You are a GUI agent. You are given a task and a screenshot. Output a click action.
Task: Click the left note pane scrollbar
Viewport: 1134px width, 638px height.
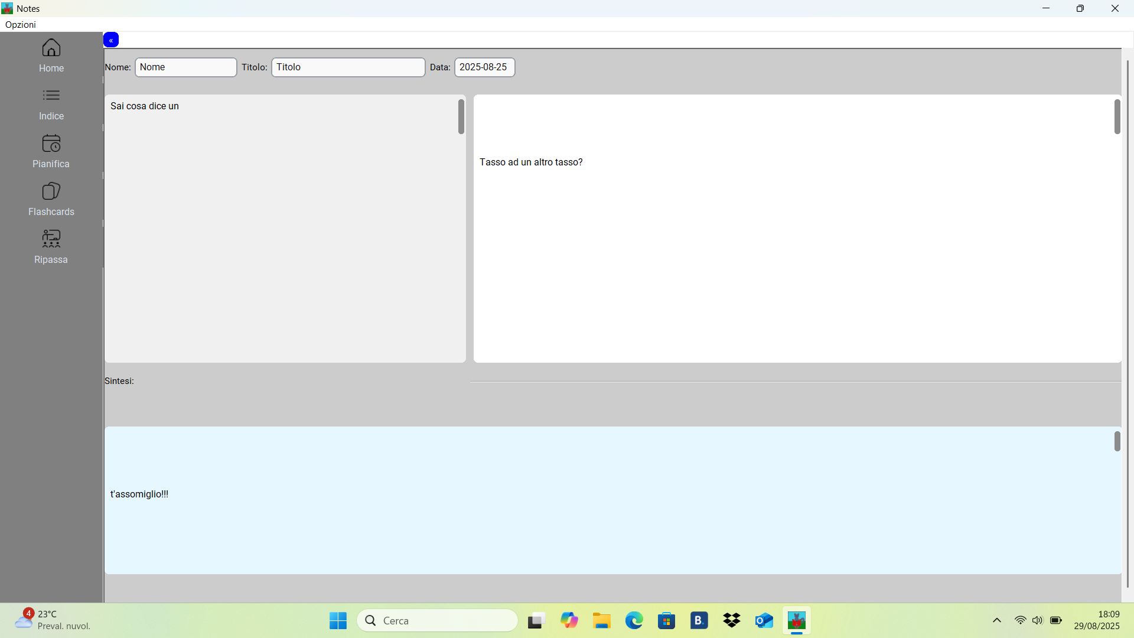461,117
